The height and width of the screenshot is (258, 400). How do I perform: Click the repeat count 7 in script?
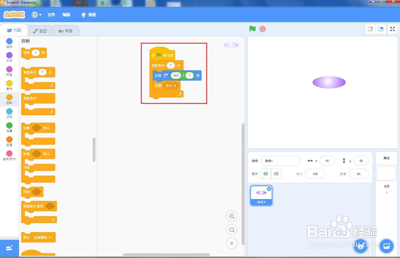(x=171, y=66)
